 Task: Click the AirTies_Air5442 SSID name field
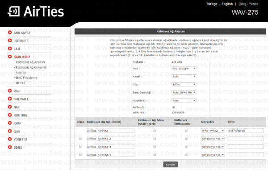point(111,131)
